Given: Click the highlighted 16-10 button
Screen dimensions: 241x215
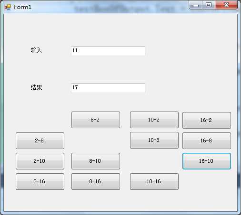Looking at the screenshot, I should click(207, 161).
